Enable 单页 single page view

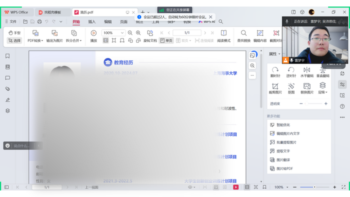point(166,40)
